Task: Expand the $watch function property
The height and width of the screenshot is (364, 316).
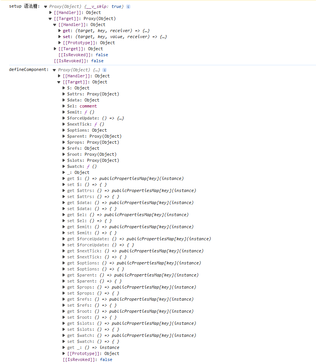Action: point(64,167)
